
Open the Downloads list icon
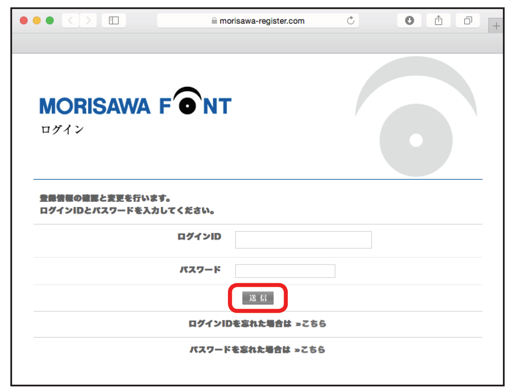409,20
